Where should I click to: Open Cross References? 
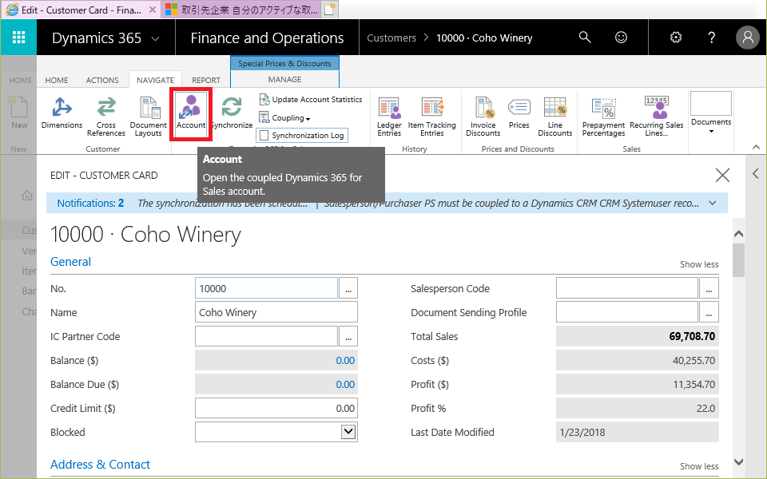tap(106, 117)
